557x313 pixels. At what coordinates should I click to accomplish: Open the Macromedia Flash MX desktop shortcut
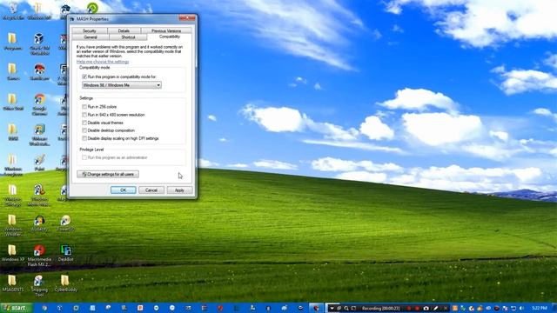coord(39,255)
